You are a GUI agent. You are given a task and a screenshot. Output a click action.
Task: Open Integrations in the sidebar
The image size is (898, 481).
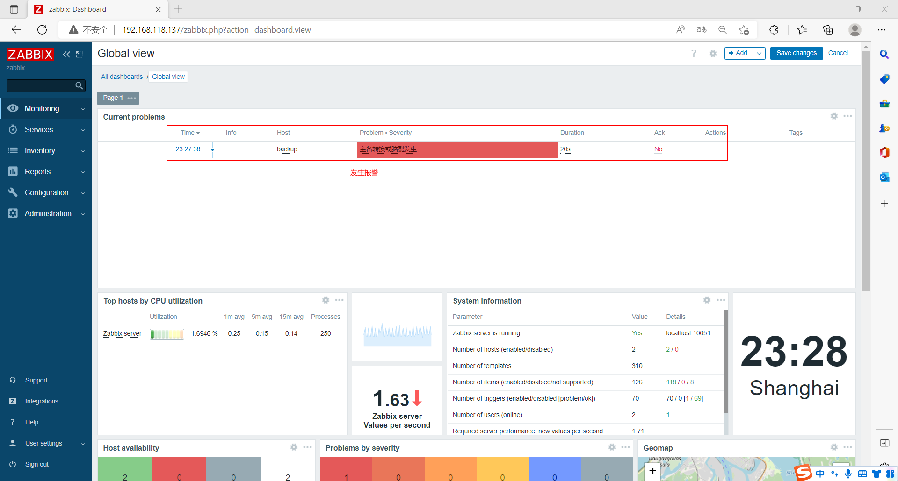click(x=42, y=401)
